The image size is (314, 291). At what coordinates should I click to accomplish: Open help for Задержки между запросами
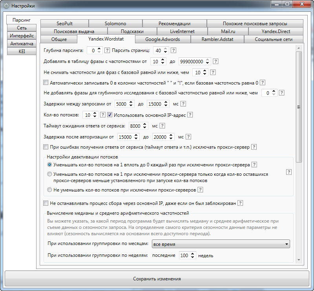(183, 104)
